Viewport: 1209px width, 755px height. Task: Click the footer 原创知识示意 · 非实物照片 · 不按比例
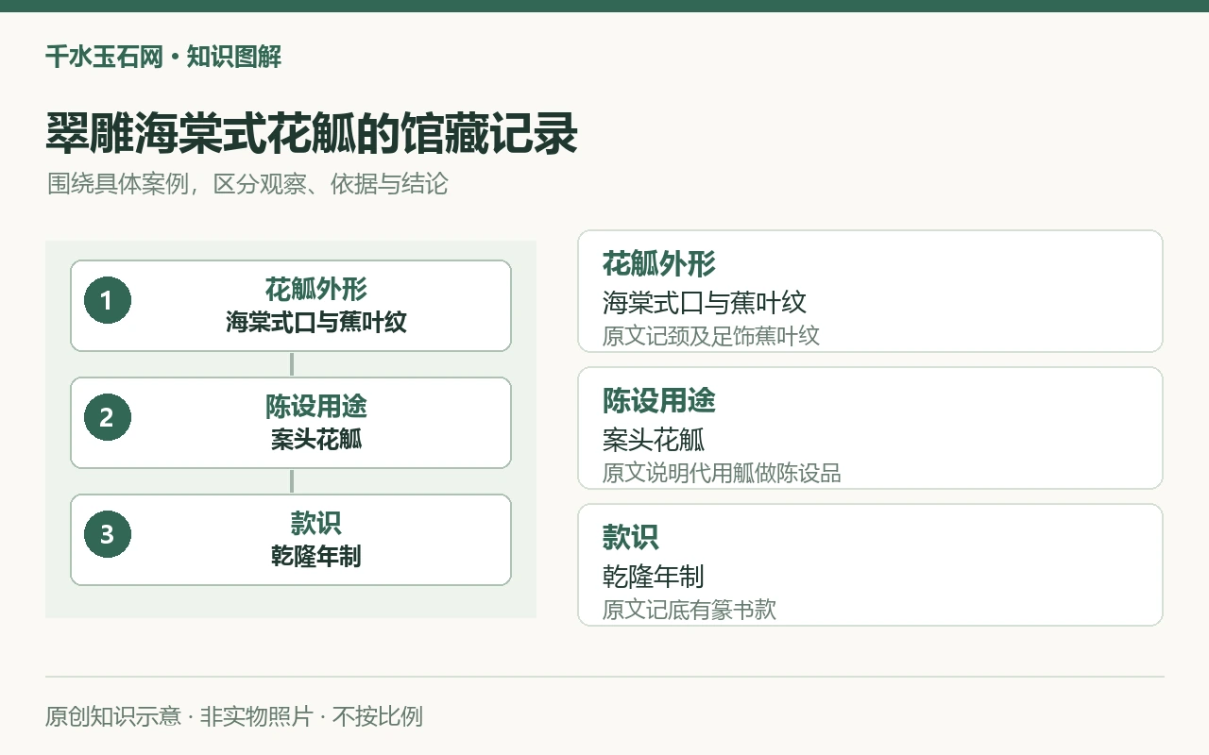(234, 716)
